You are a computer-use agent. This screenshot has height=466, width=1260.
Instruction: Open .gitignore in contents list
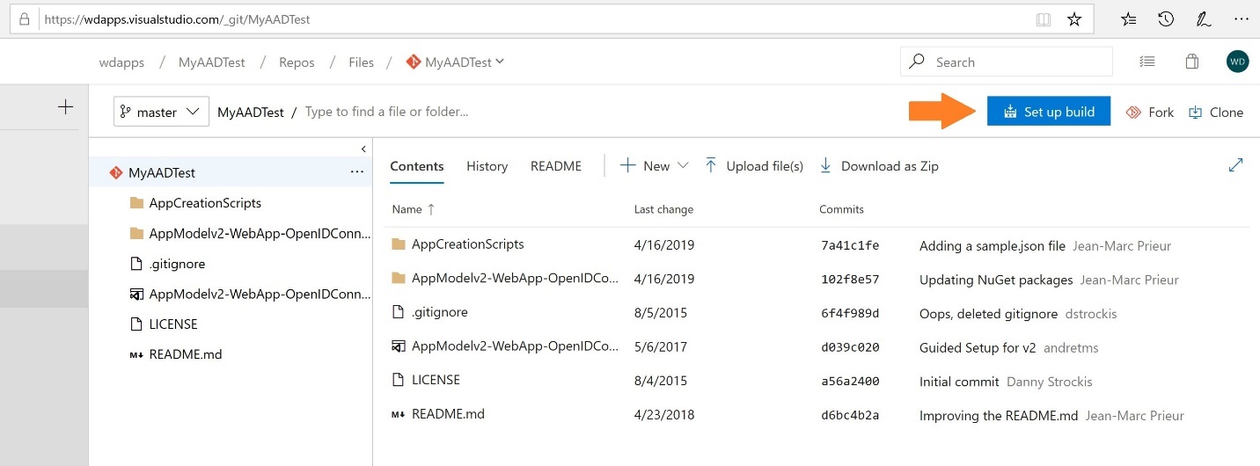(440, 312)
